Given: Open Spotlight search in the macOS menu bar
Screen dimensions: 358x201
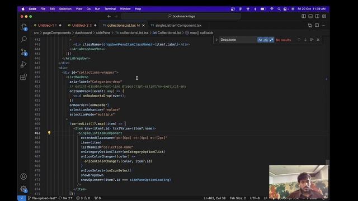Looking at the screenshot, I should [279, 9].
